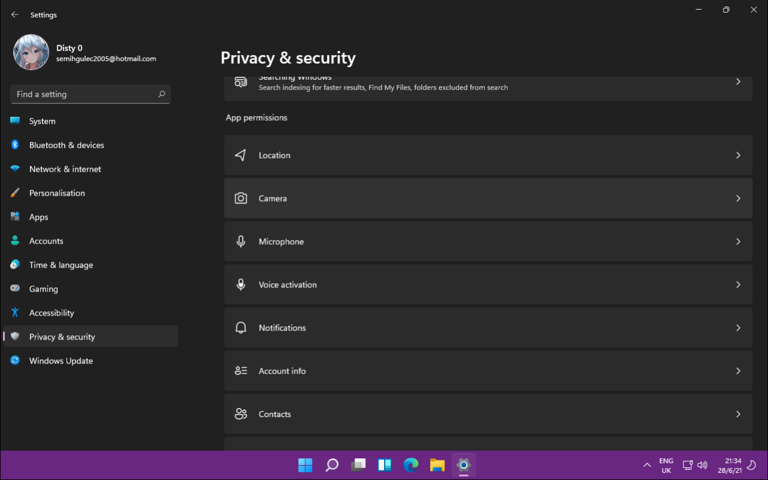The height and width of the screenshot is (480, 768).
Task: Open Task View from the taskbar
Action: 358,465
